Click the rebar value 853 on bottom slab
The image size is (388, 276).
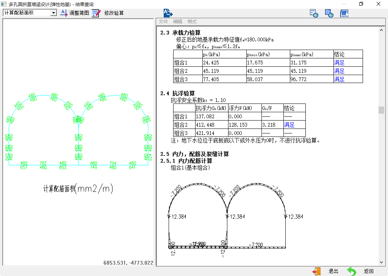[x=63, y=167]
